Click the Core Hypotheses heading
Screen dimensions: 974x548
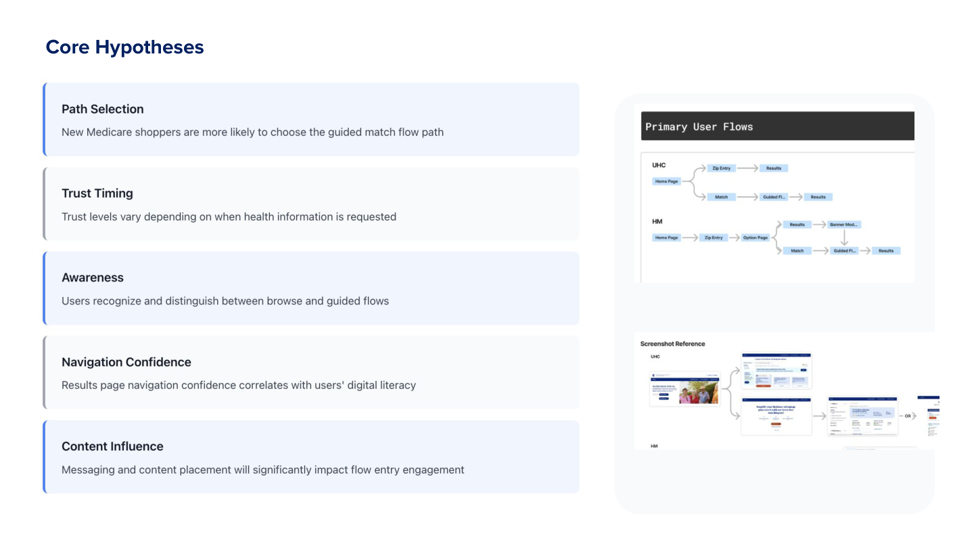click(x=124, y=47)
